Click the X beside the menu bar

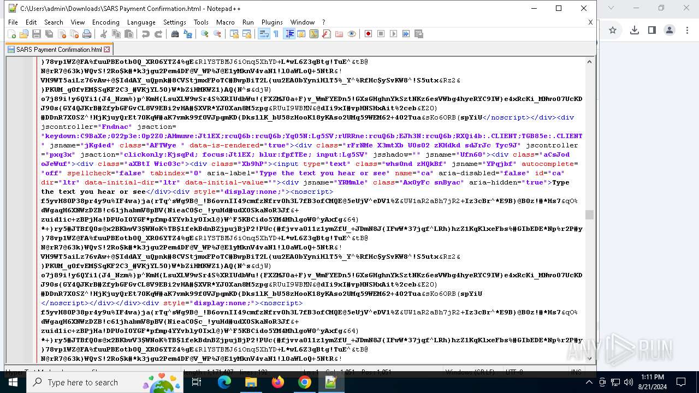click(590, 22)
